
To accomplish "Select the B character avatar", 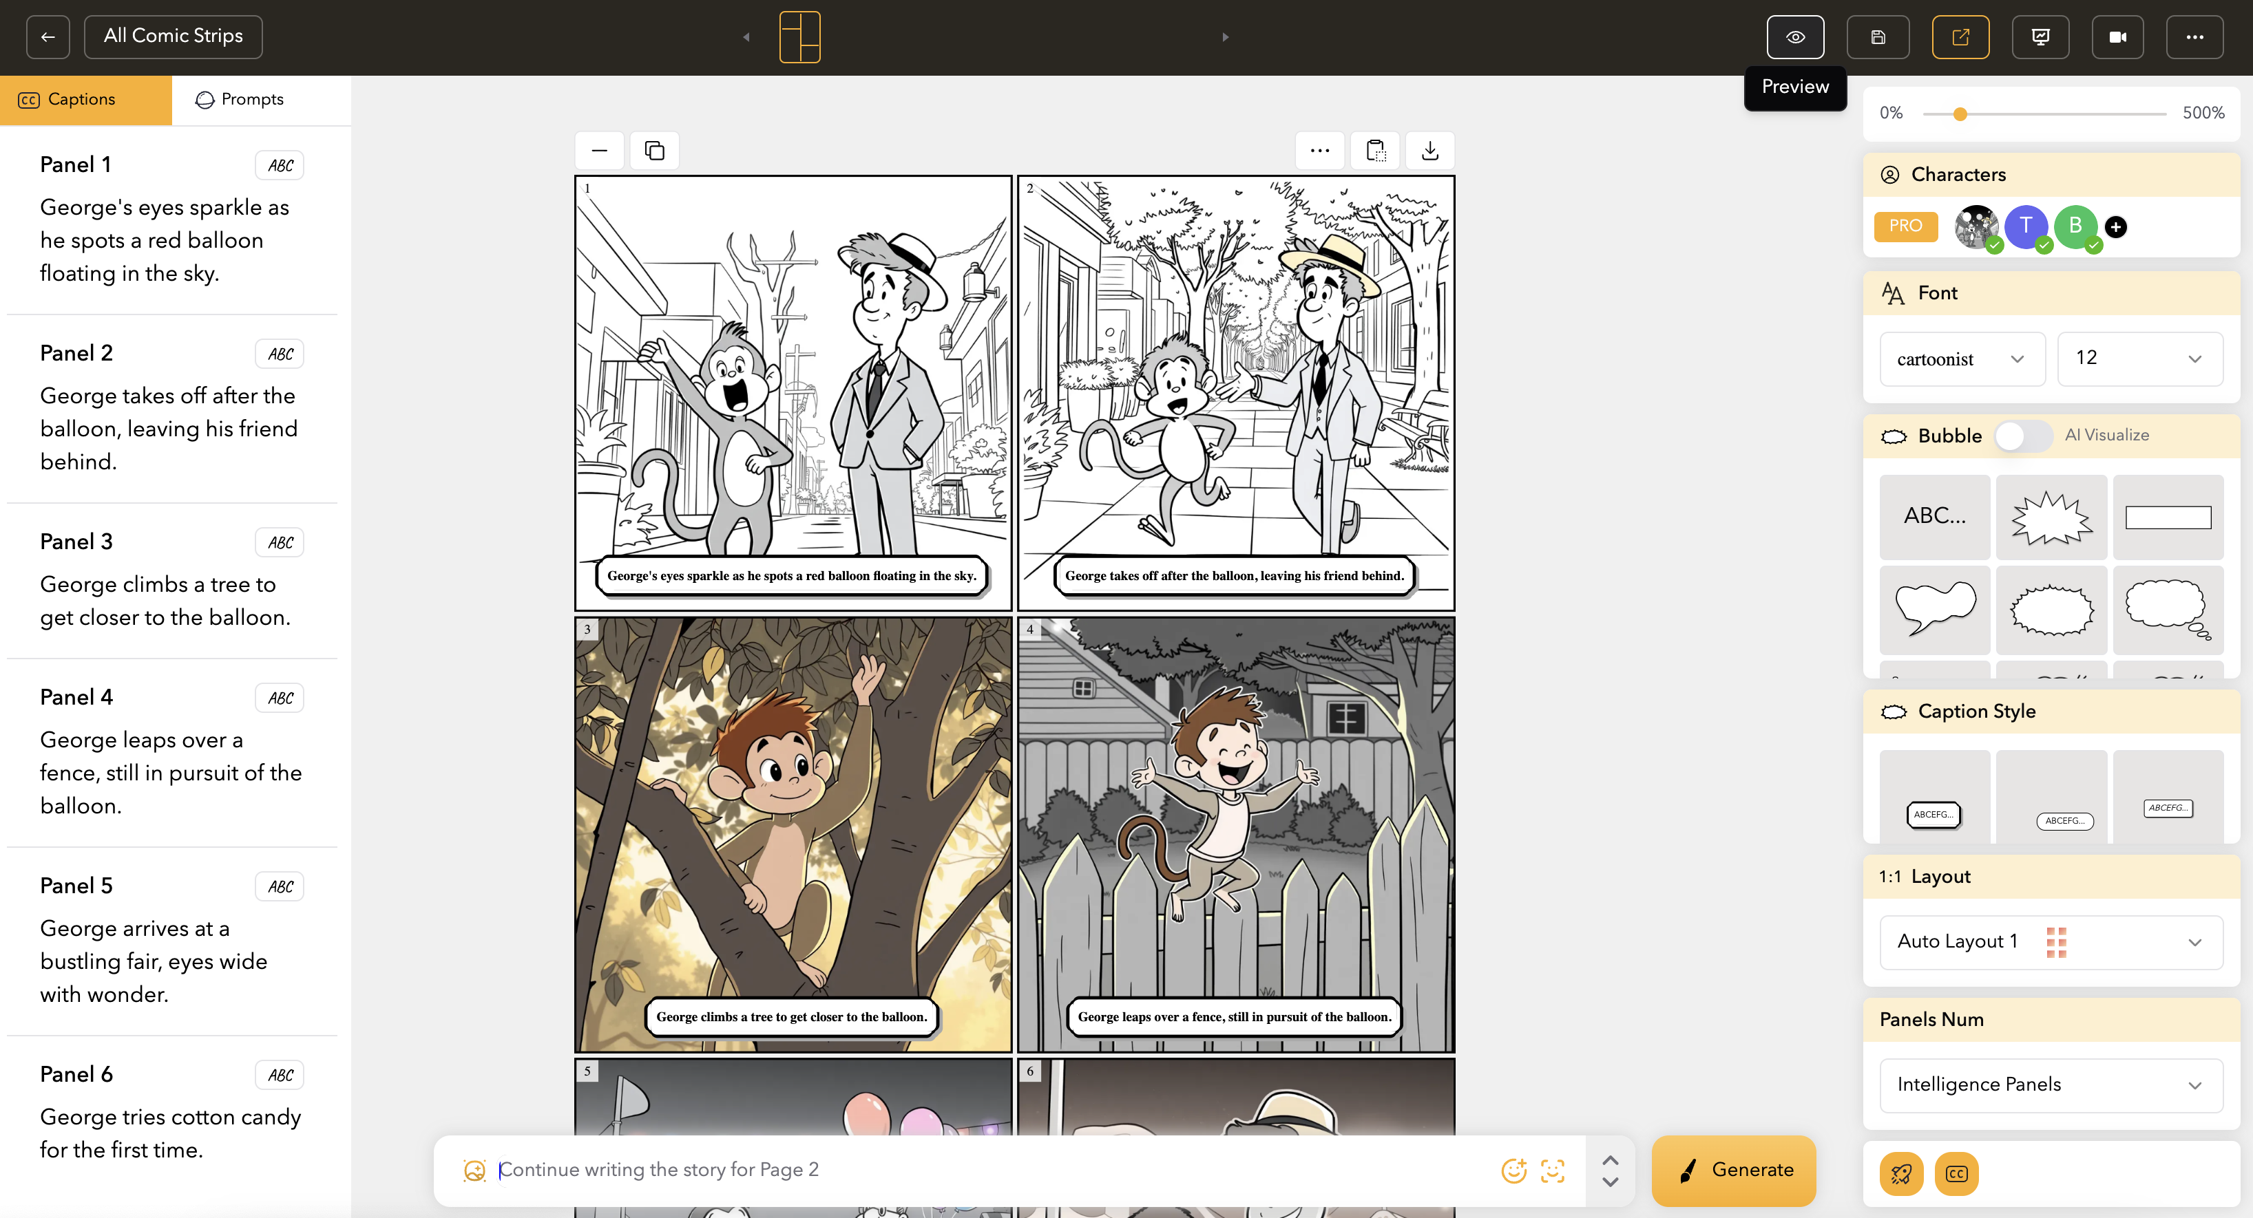I will tap(2075, 226).
